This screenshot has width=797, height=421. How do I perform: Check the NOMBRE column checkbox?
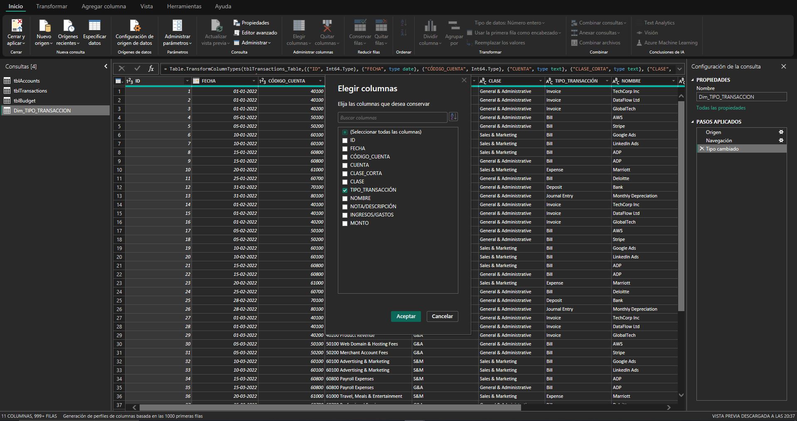click(345, 199)
